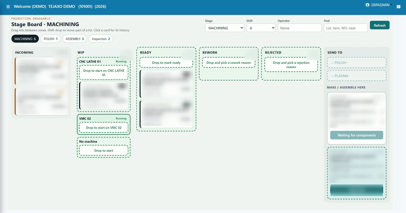Switch to the Inspection 2 stage tab
Viewport: 406px width, 213px height.
coord(101,39)
